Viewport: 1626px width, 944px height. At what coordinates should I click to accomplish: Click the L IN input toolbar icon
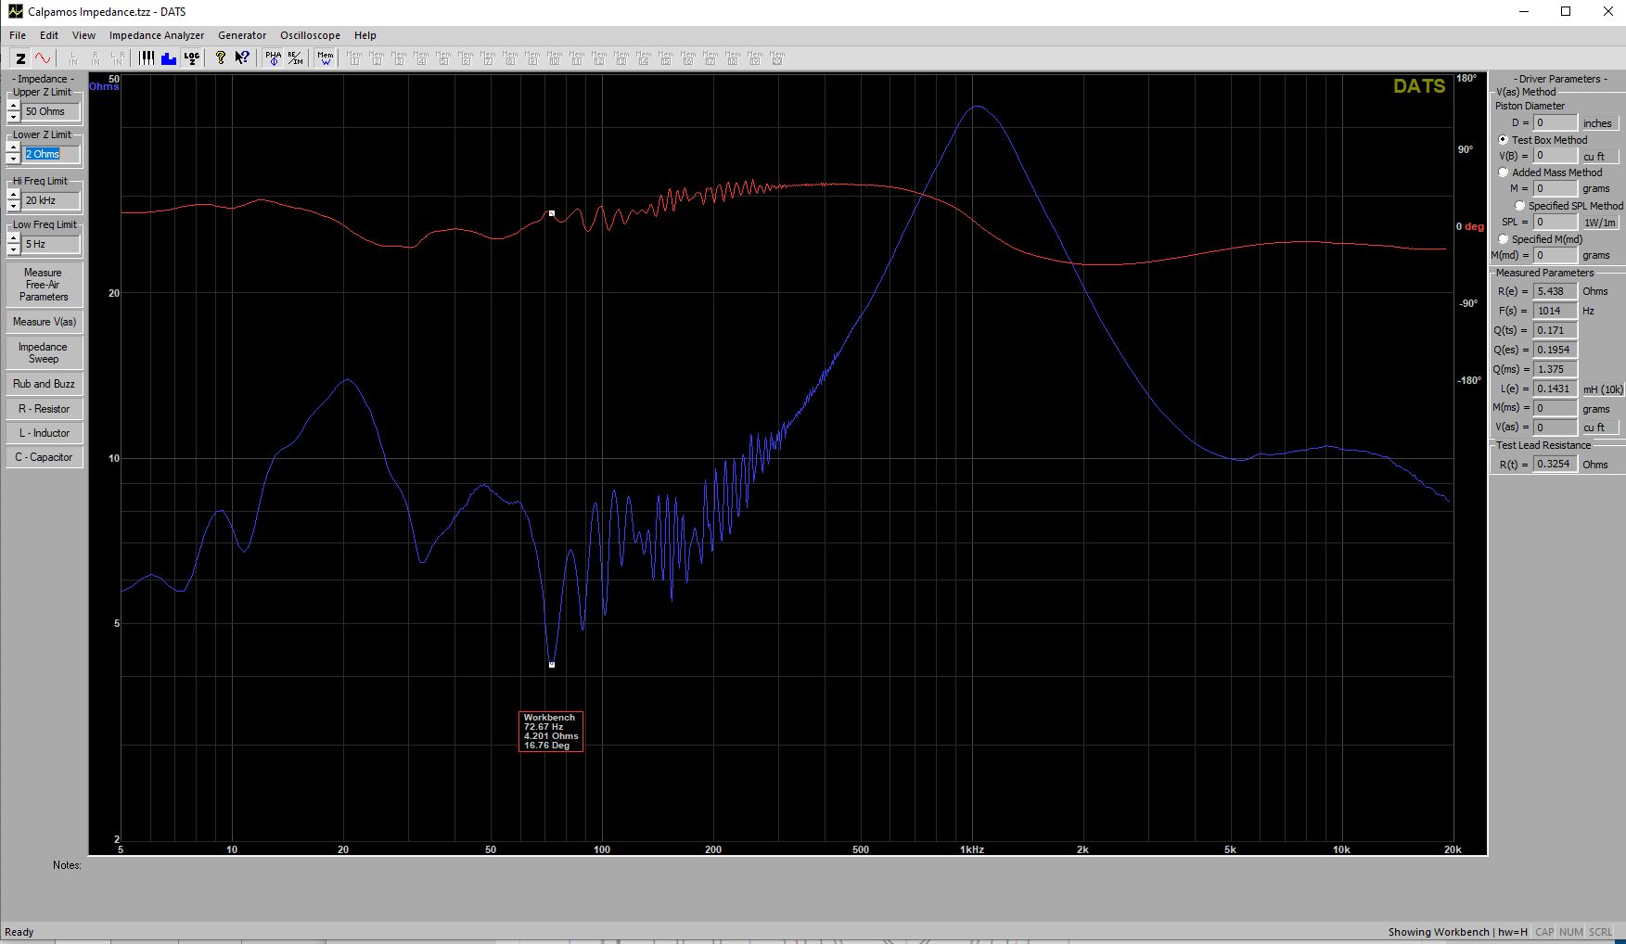73,57
